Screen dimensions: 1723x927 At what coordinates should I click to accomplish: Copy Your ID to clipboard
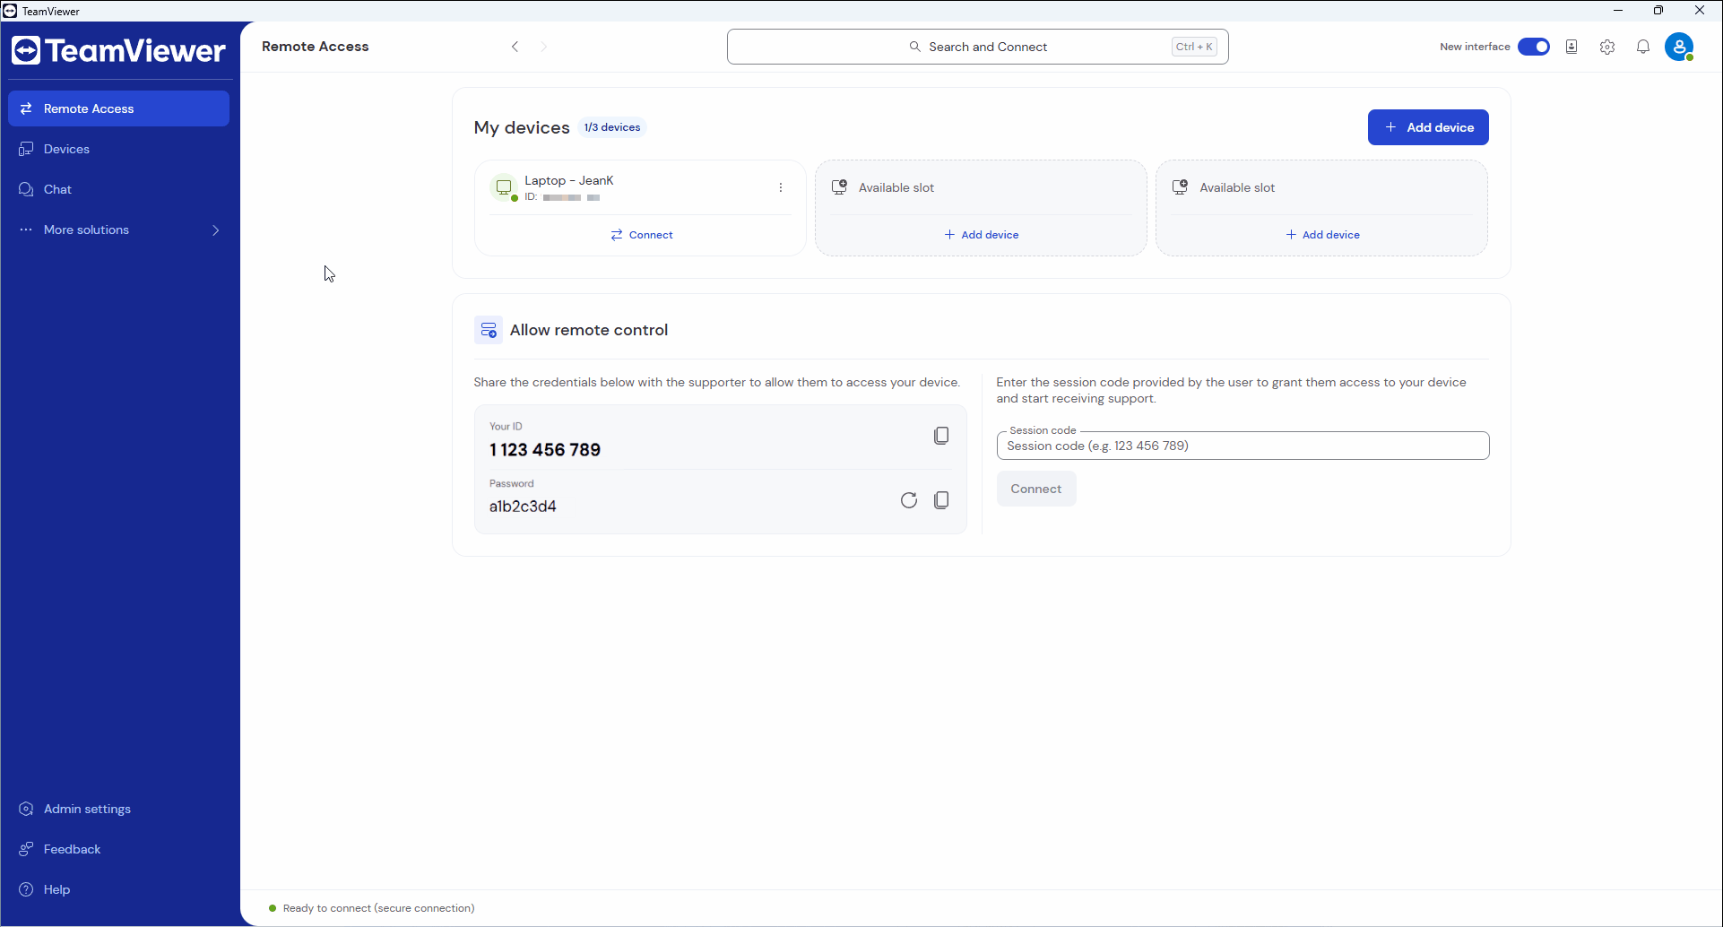[941, 436]
